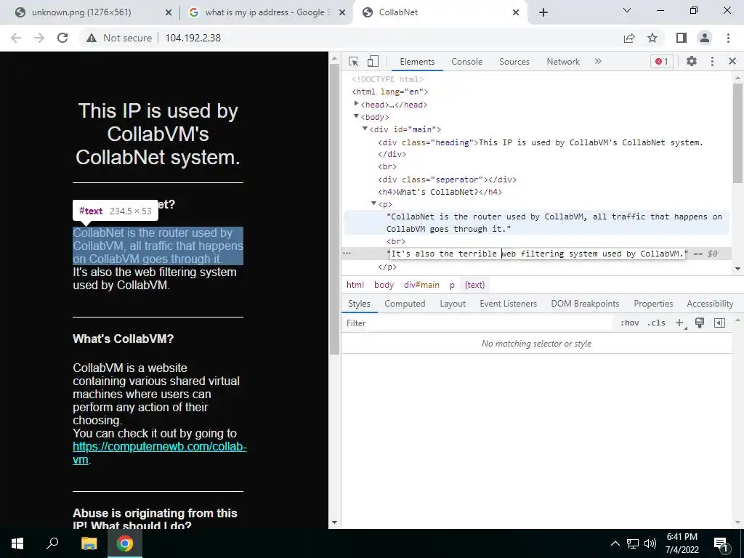Viewport: 744px width, 558px height.
Task: Open the Accessibility pane tab
Action: pos(710,304)
